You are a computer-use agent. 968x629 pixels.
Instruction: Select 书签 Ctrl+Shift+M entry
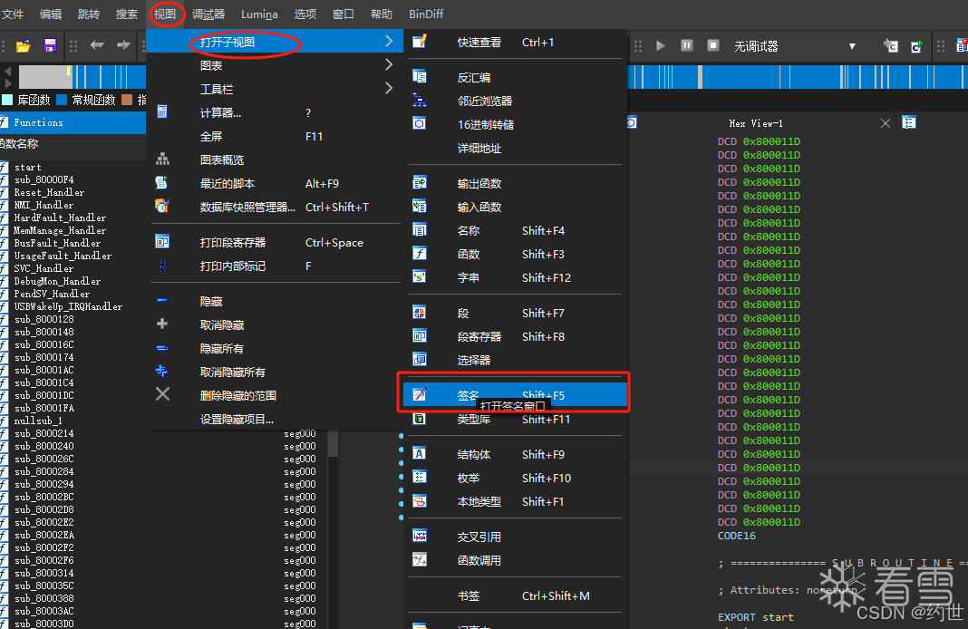pyautogui.click(x=515, y=596)
